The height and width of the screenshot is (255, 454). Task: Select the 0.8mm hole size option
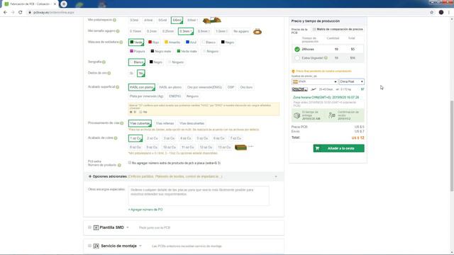tap(204, 31)
